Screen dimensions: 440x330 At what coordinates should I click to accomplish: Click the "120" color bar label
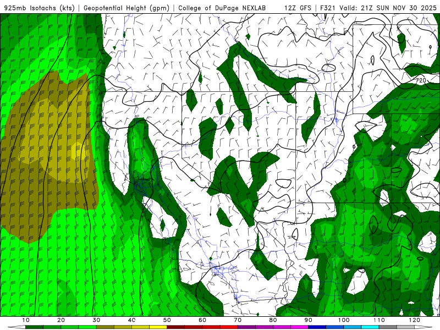414,320
